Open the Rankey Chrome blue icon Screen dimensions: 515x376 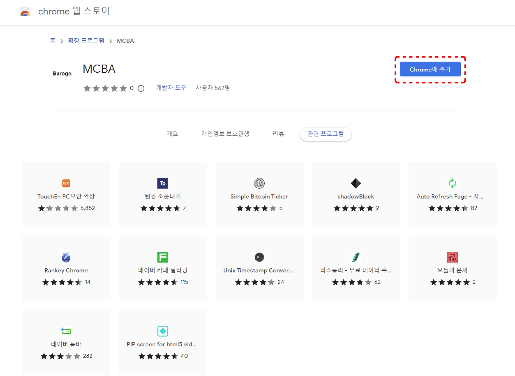coord(66,257)
